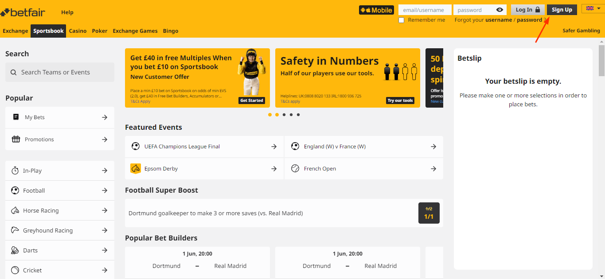
Task: Tick the Remember me checkbox
Action: coord(402,20)
